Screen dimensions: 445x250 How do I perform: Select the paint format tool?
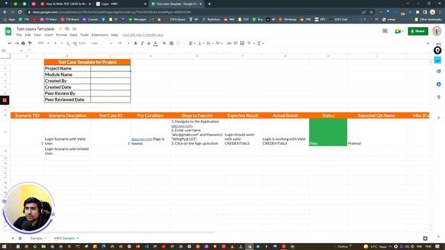click(29, 43)
